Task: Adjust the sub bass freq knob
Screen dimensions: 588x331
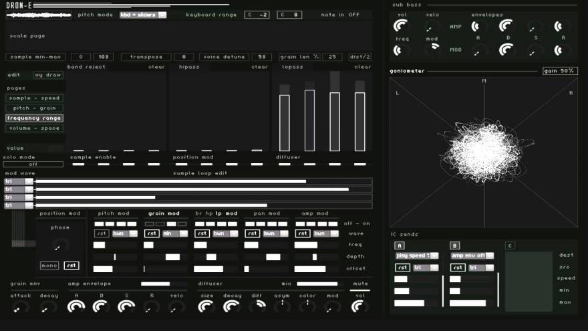Action: 400,50
